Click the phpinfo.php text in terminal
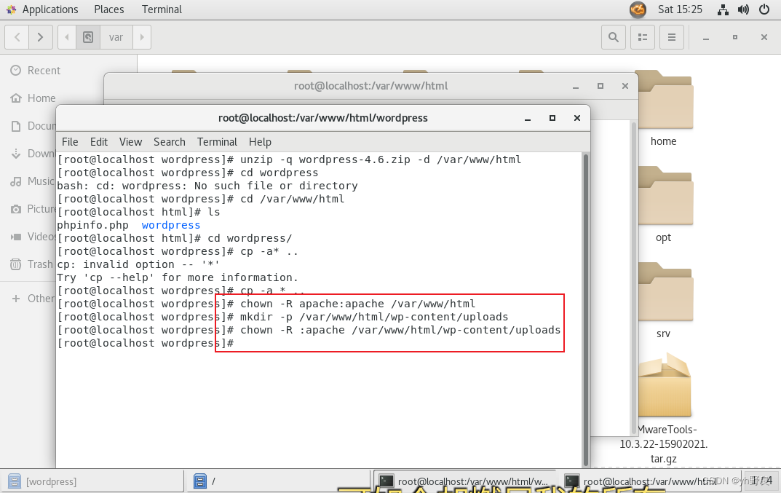This screenshot has height=493, width=781. pos(92,225)
